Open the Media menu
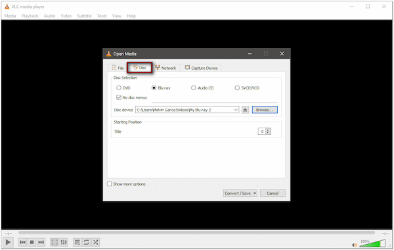The image size is (394, 250). [10, 16]
